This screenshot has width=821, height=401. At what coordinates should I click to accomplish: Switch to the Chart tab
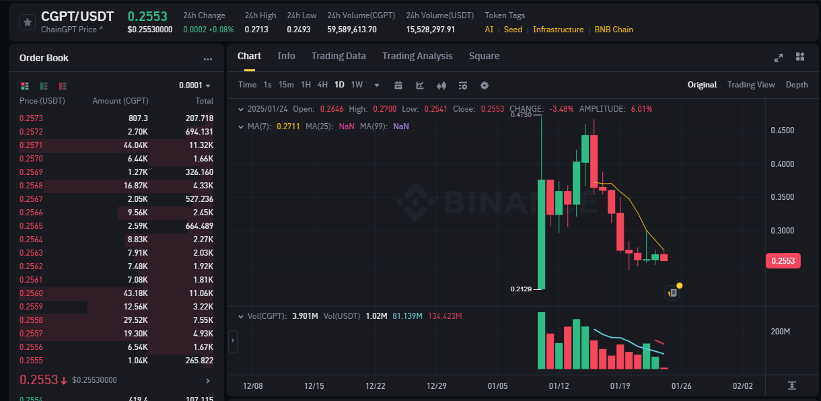(x=249, y=56)
